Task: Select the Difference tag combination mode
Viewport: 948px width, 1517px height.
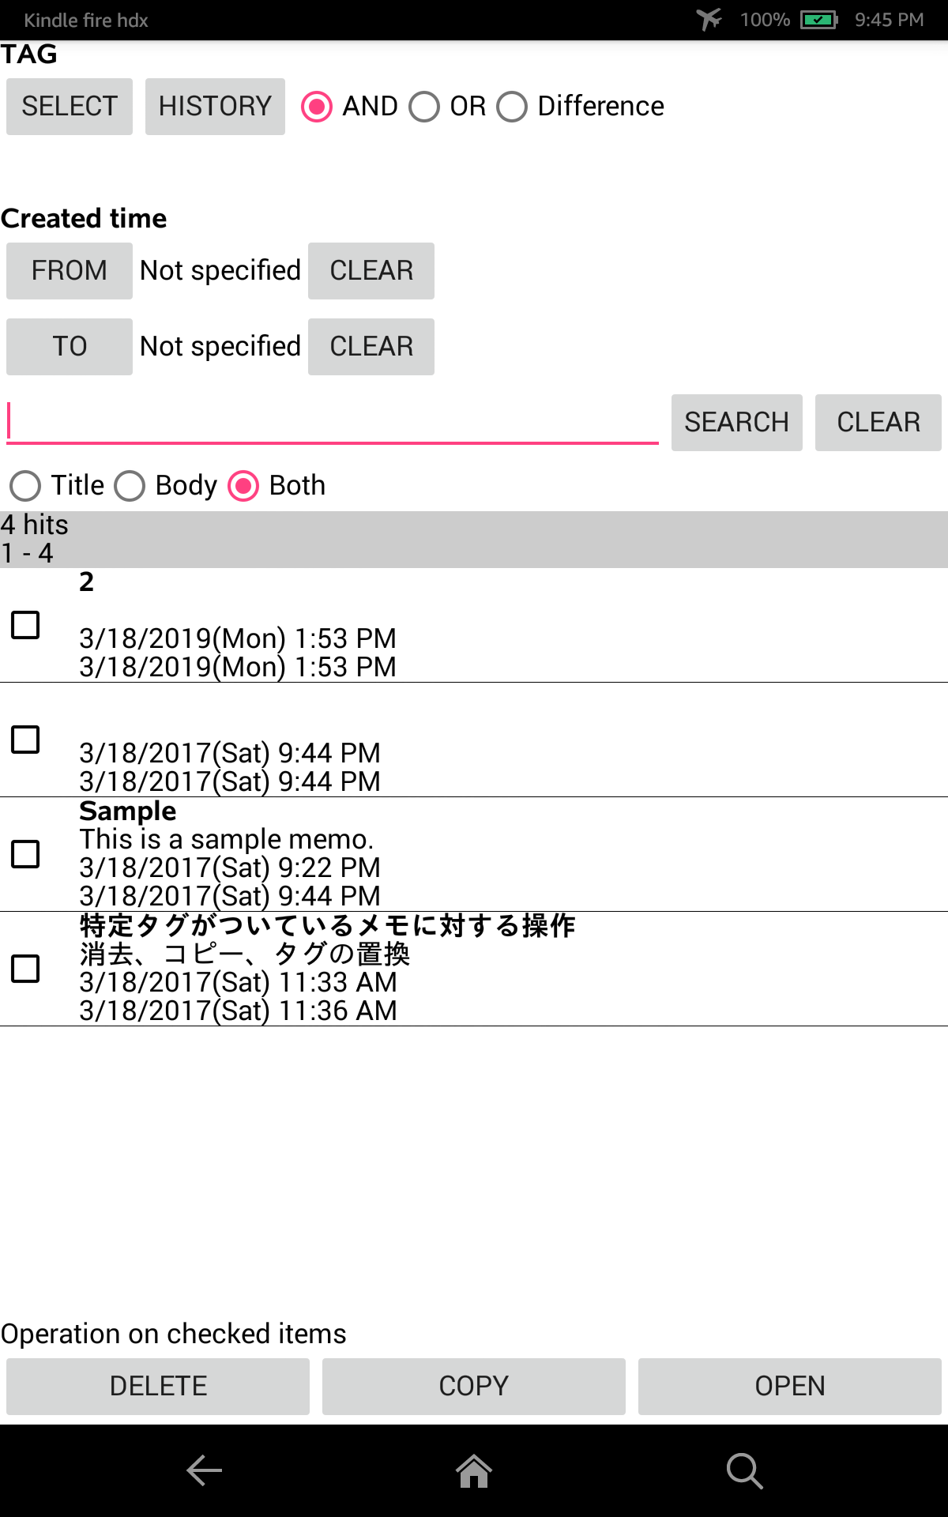Action: (x=513, y=107)
